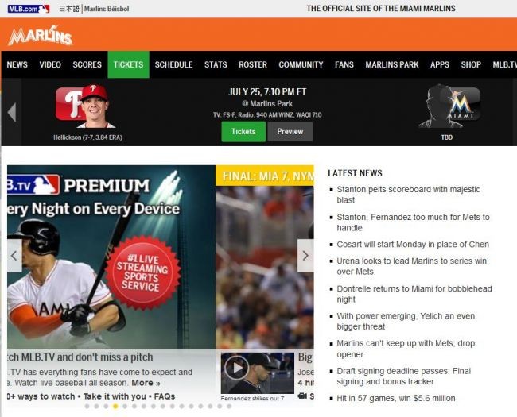Click the MLB.com logo icon
The width and height of the screenshot is (517, 417).
[x=29, y=9]
